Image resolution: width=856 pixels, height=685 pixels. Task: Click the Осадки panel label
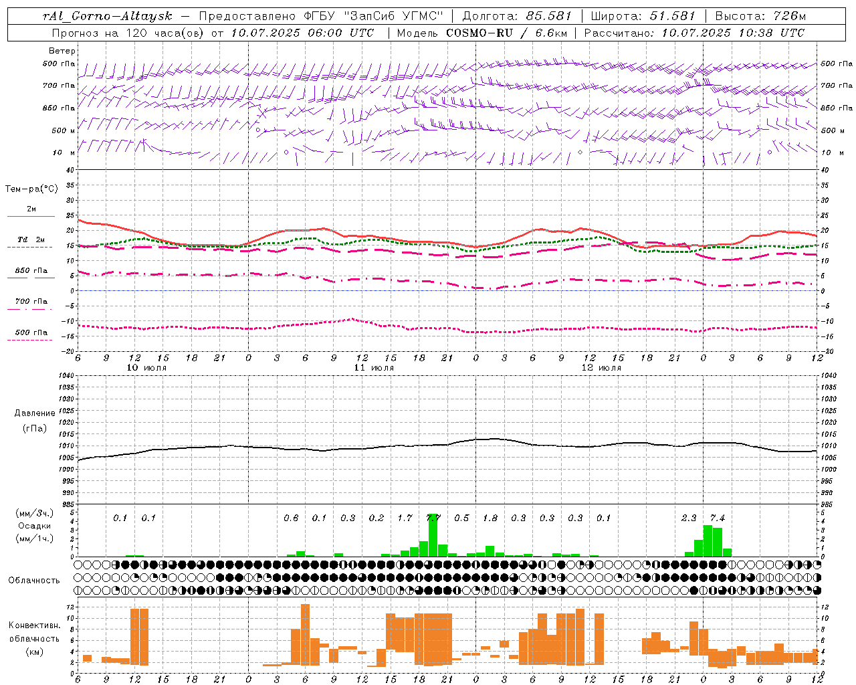tap(34, 526)
